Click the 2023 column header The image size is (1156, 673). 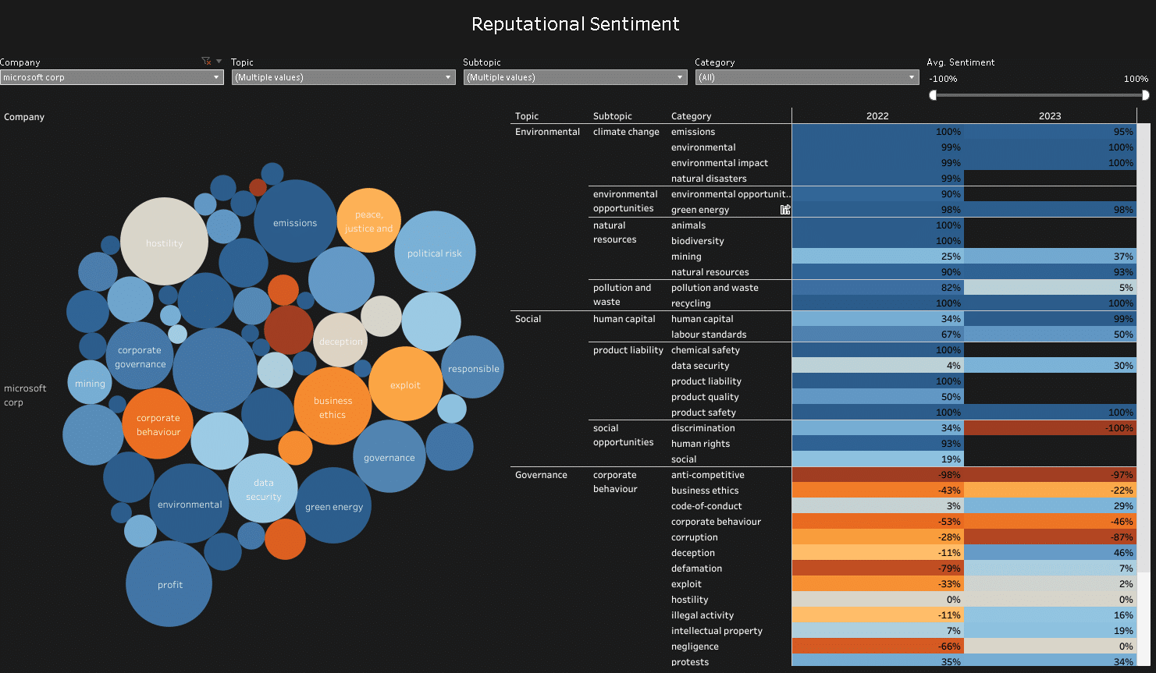click(1050, 116)
